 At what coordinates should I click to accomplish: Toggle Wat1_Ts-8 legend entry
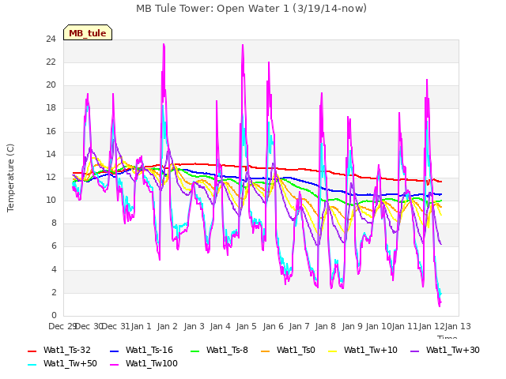coord(220,350)
